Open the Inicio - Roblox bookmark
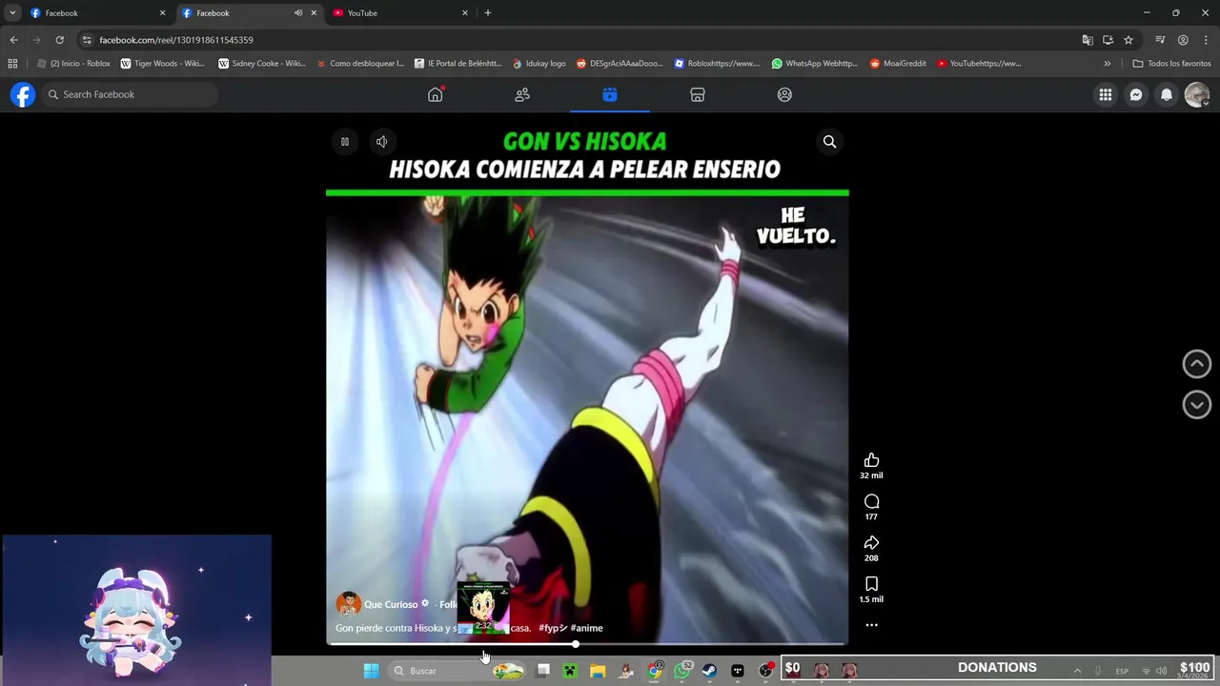The image size is (1220, 686). pos(73,64)
